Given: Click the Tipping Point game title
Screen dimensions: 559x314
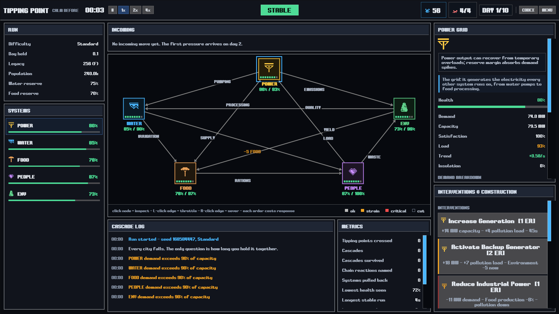Looking at the screenshot, I should click(26, 10).
